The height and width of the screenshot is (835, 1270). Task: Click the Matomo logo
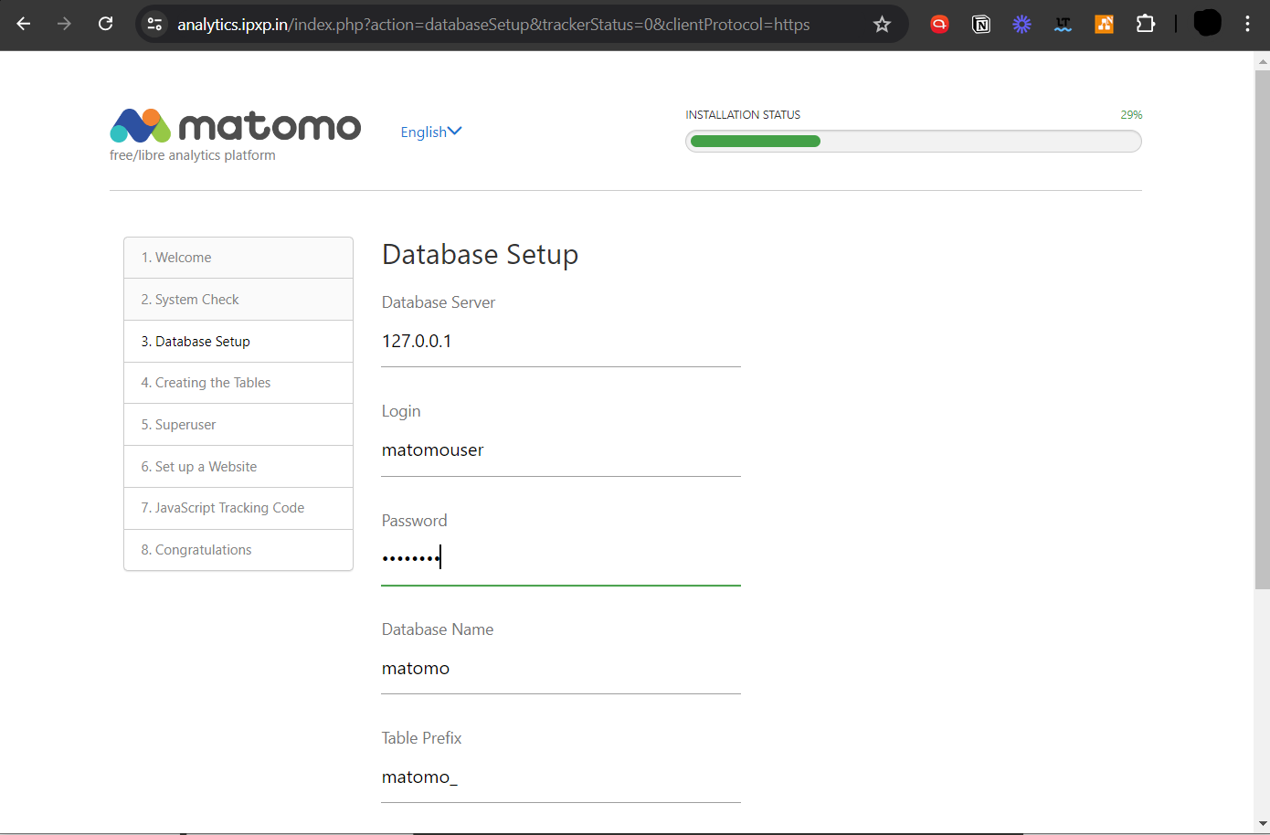236,126
